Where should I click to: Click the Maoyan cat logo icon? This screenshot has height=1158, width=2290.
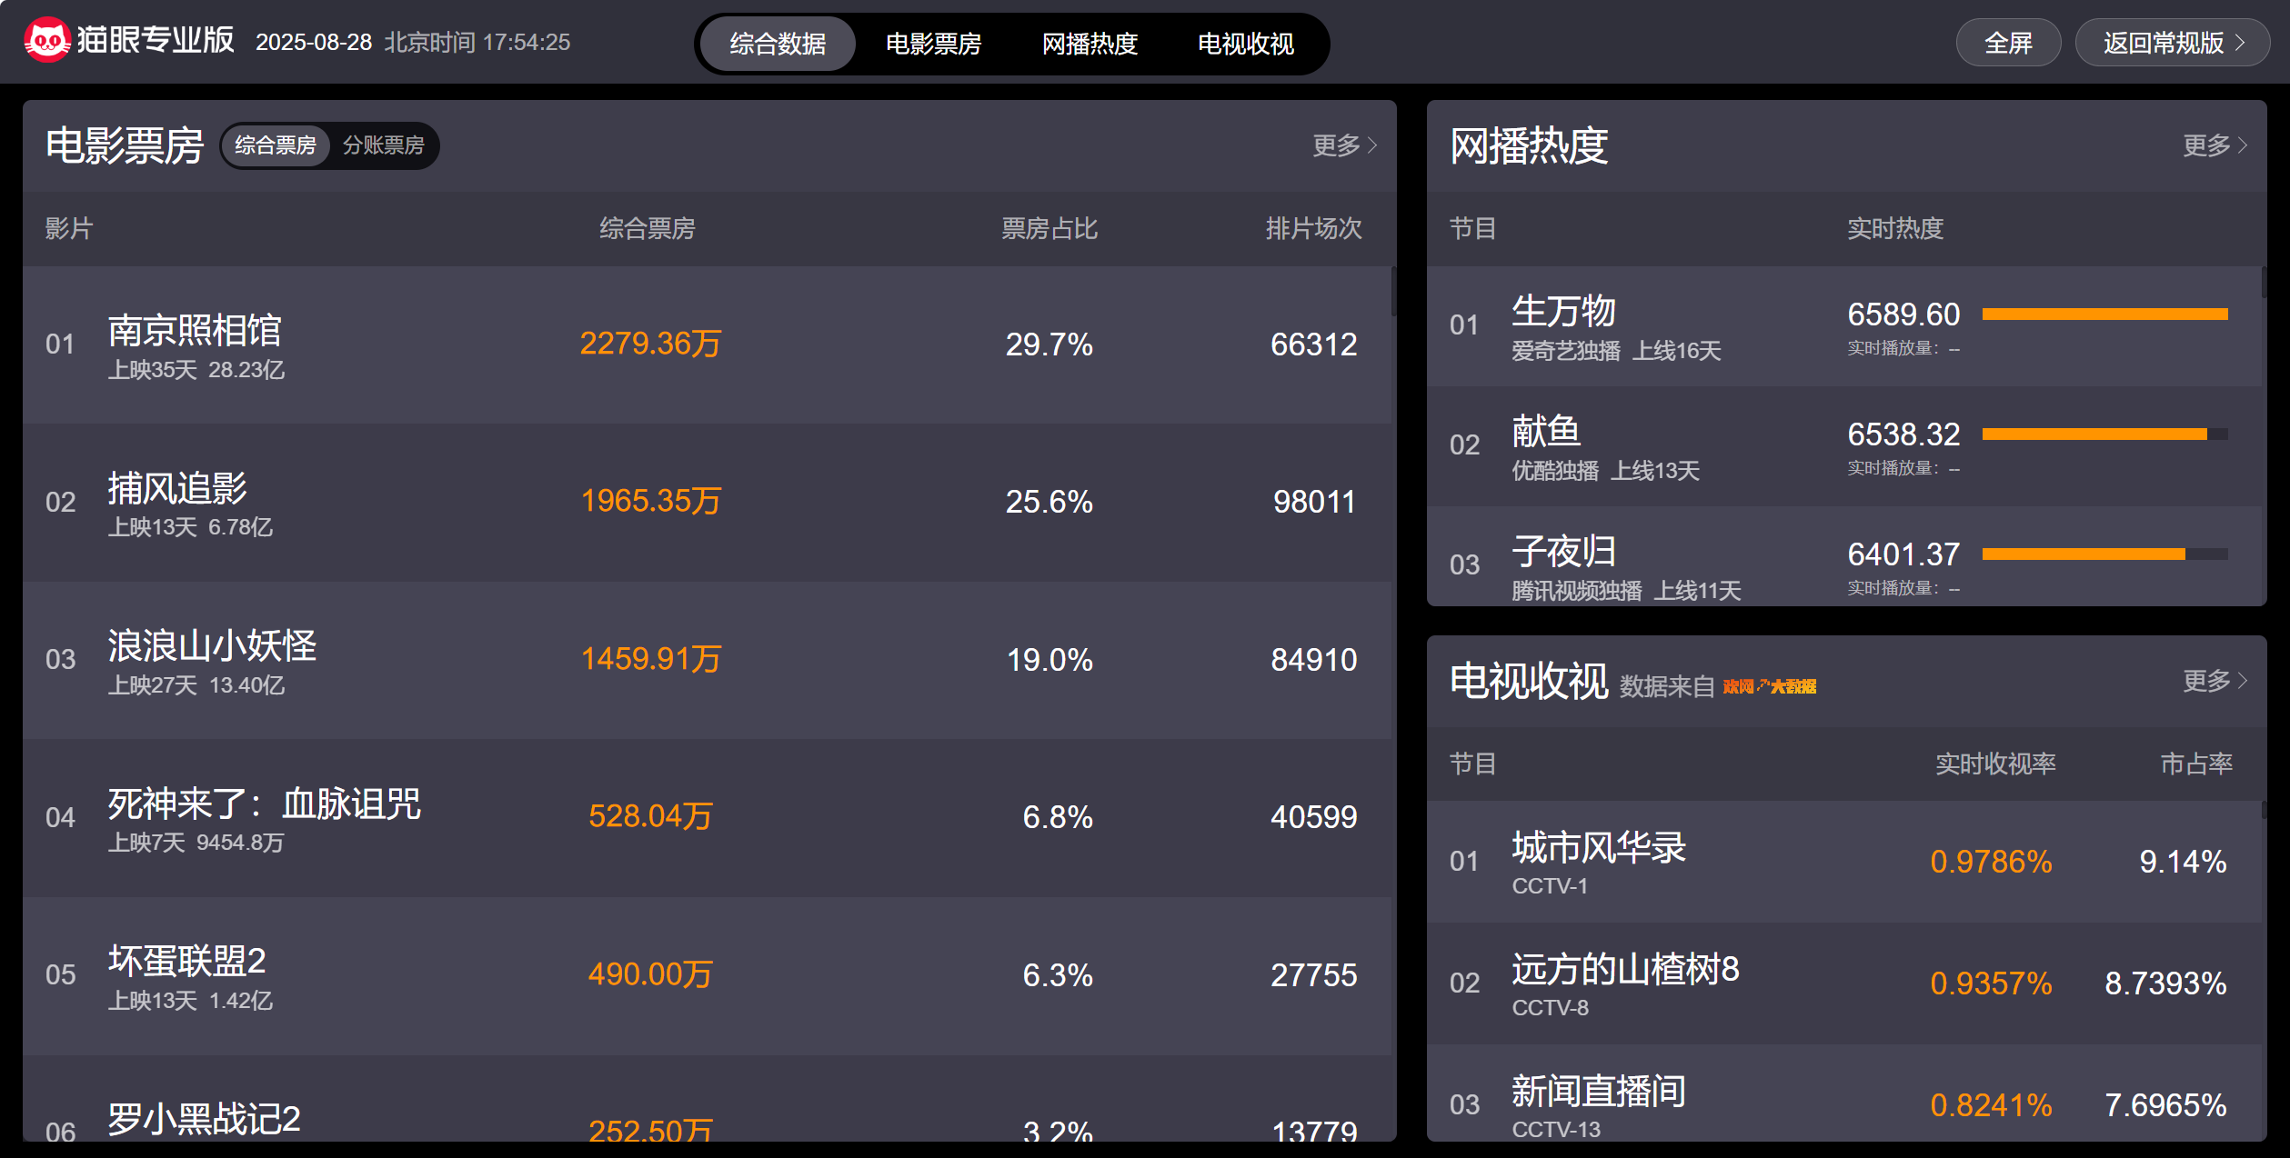click(x=47, y=42)
